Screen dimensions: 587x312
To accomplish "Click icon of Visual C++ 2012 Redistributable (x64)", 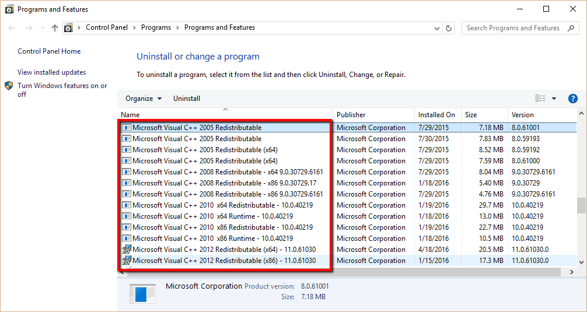I will click(x=127, y=249).
